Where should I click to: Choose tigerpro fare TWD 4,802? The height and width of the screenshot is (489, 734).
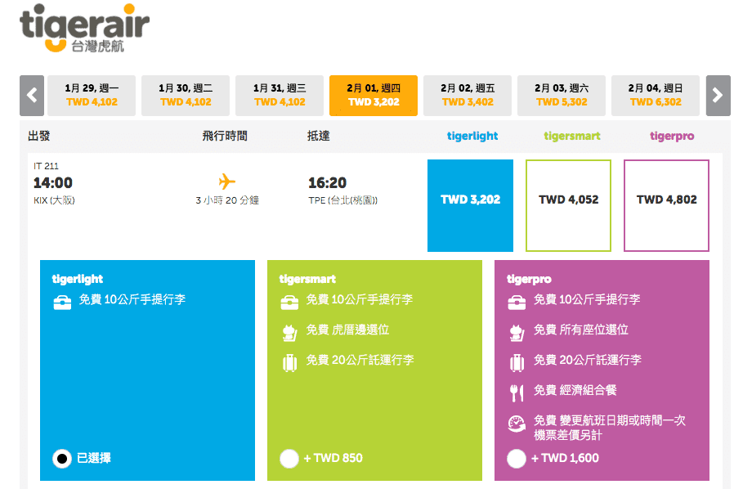[x=667, y=205]
